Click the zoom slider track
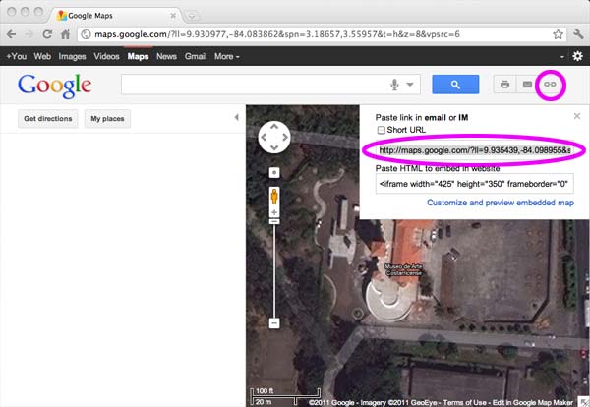590x407 pixels. [x=274, y=270]
